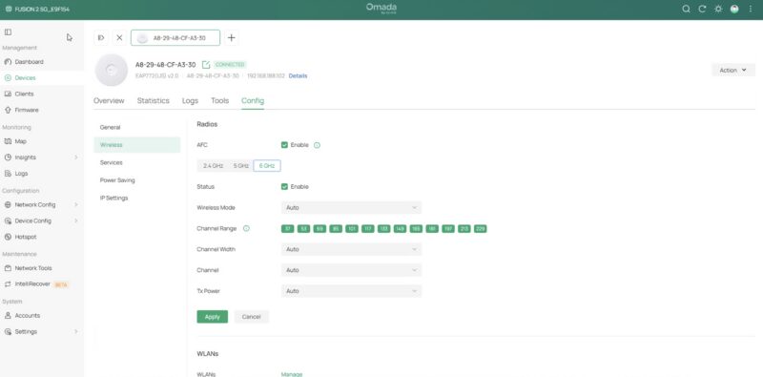This screenshot has height=377, width=763.
Task: Open the General config section
Action: 137,127
